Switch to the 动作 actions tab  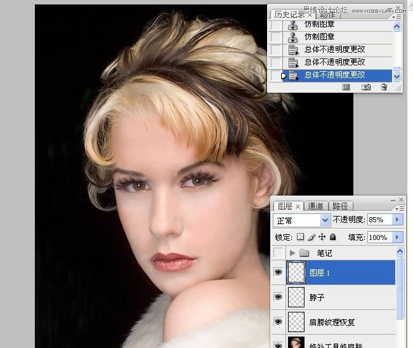pos(327,15)
